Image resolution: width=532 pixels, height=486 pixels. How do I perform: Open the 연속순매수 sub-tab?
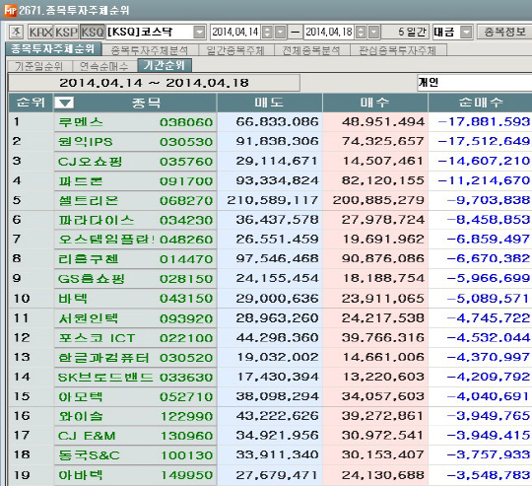[103, 66]
